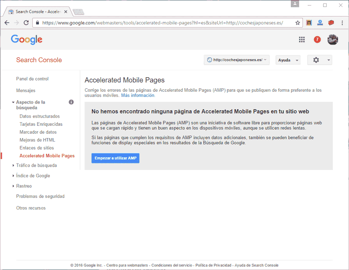Open the cochesjaponeses.es site dropdown
This screenshot has height=270, width=349.
237,60
